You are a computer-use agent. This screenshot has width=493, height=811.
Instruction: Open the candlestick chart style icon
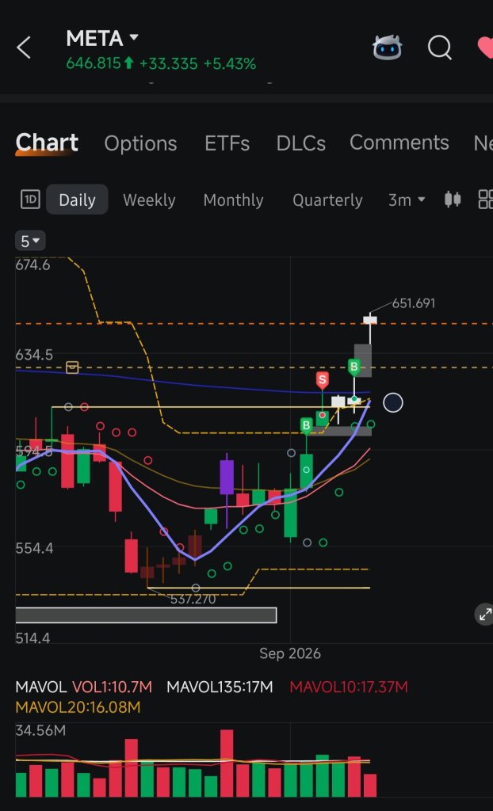(453, 199)
